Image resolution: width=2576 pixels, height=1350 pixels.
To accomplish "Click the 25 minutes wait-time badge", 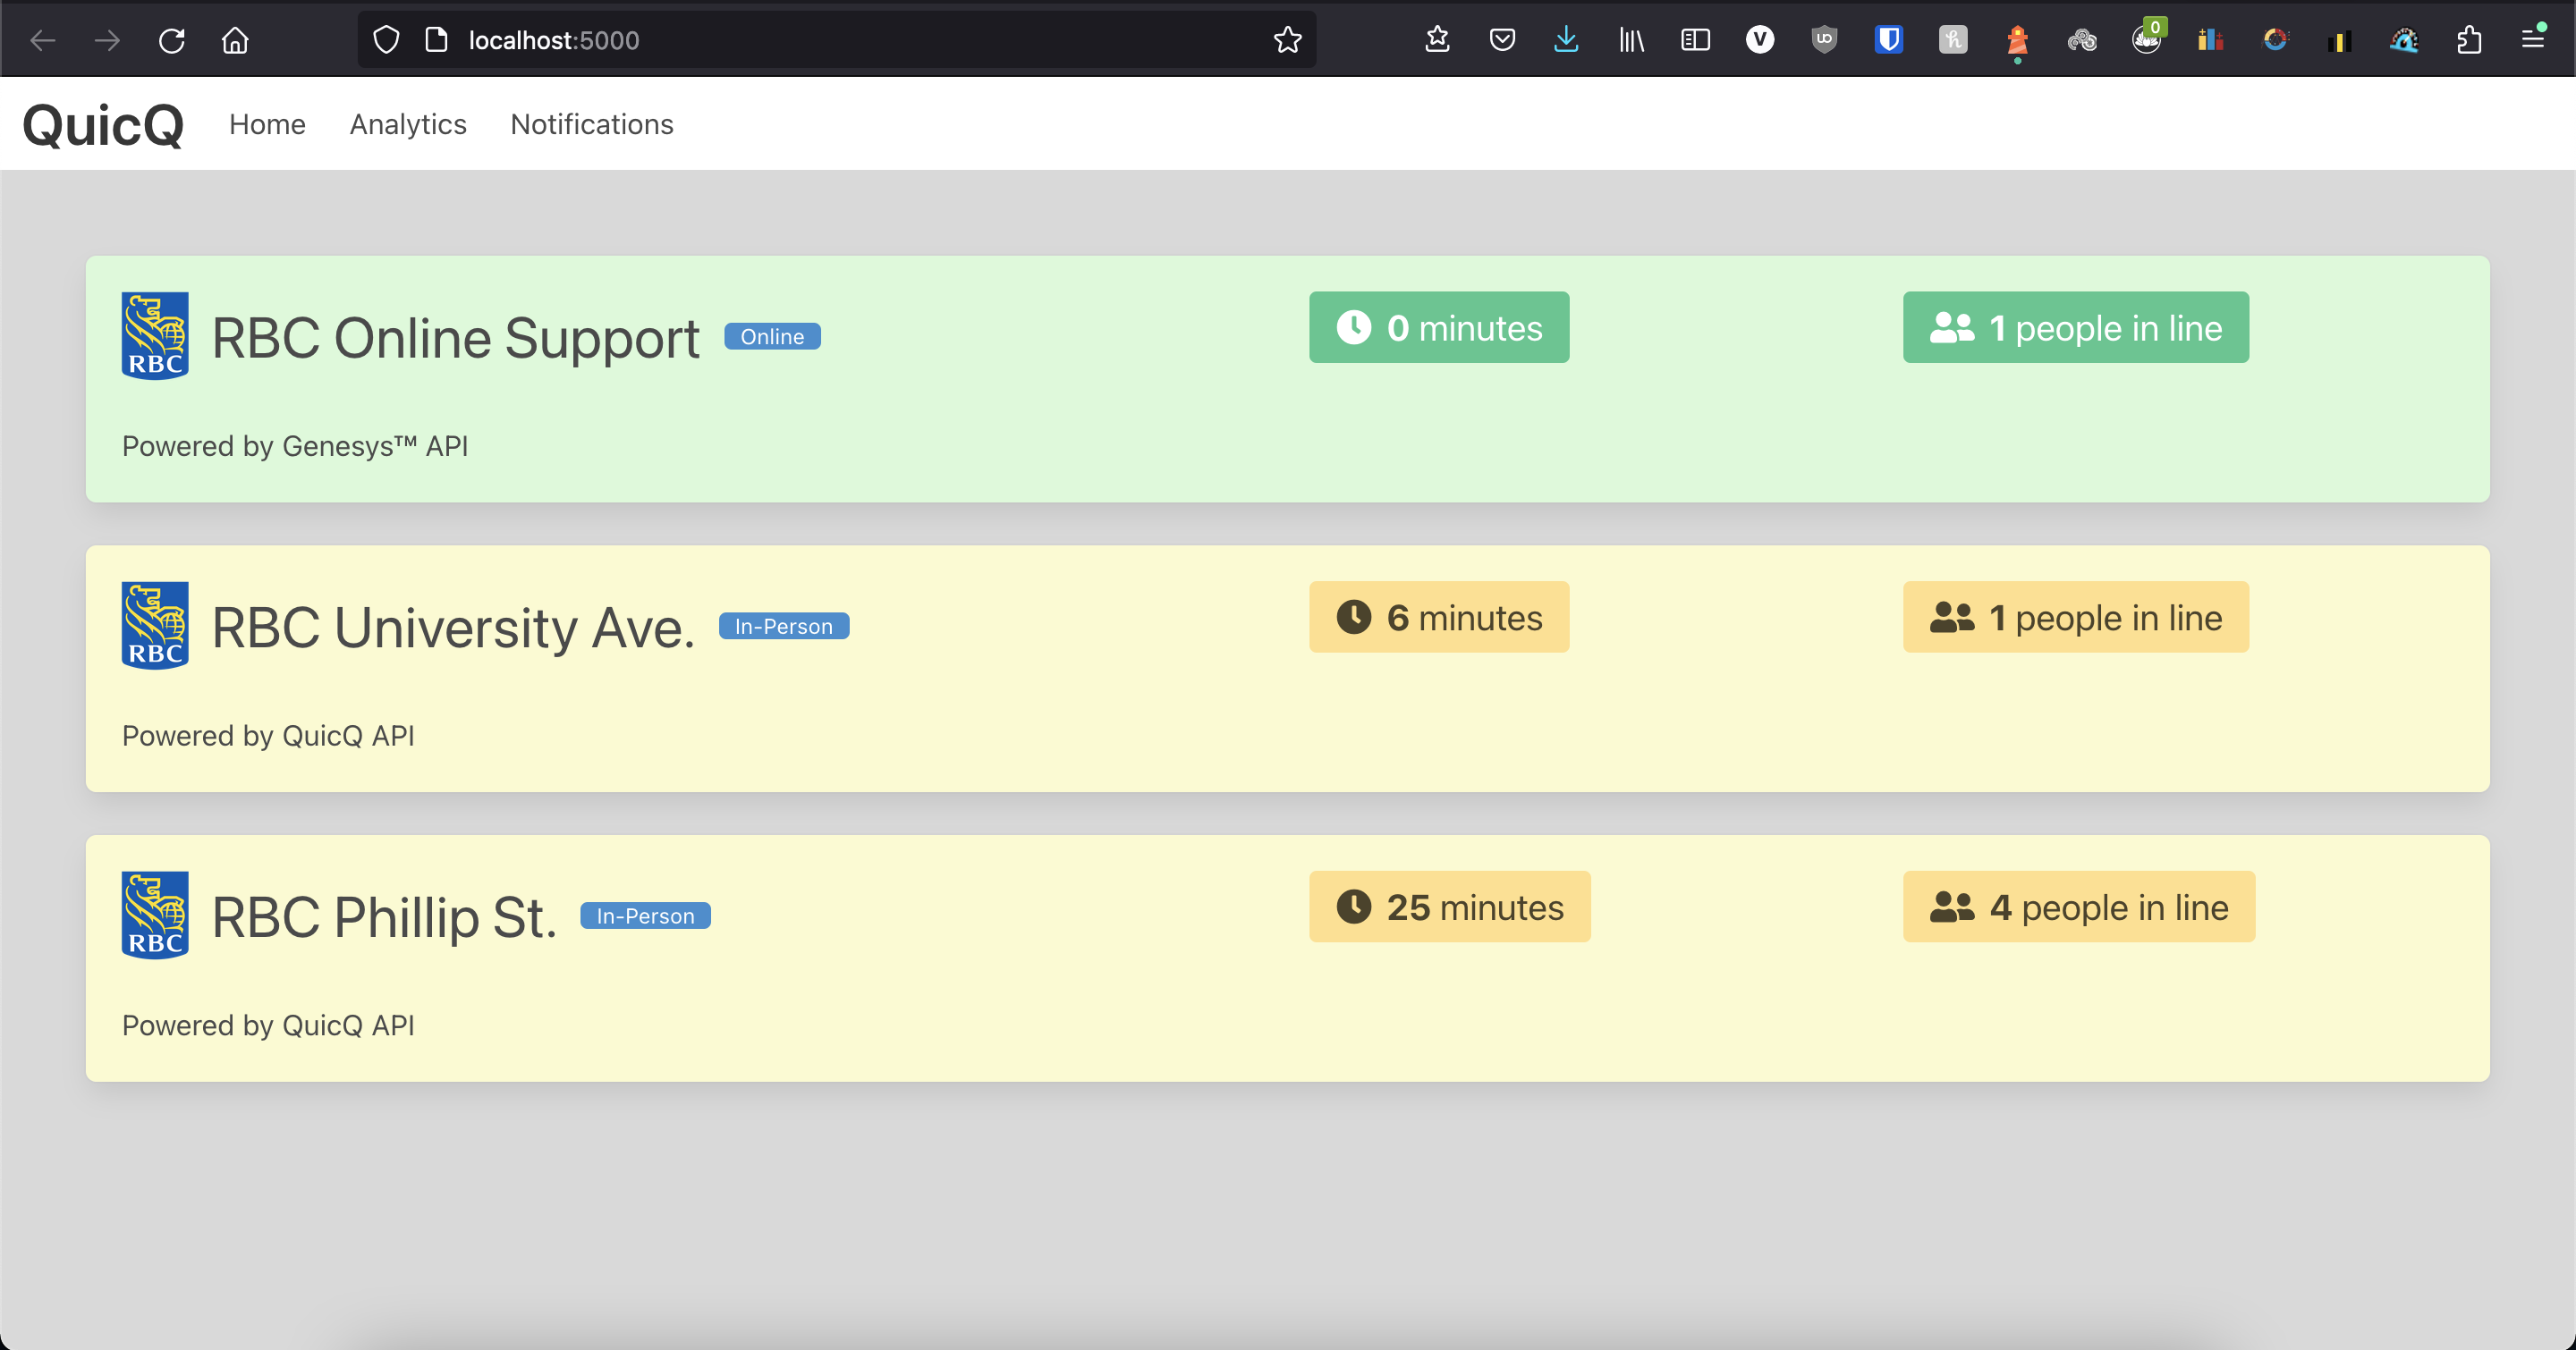I will pos(1450,907).
